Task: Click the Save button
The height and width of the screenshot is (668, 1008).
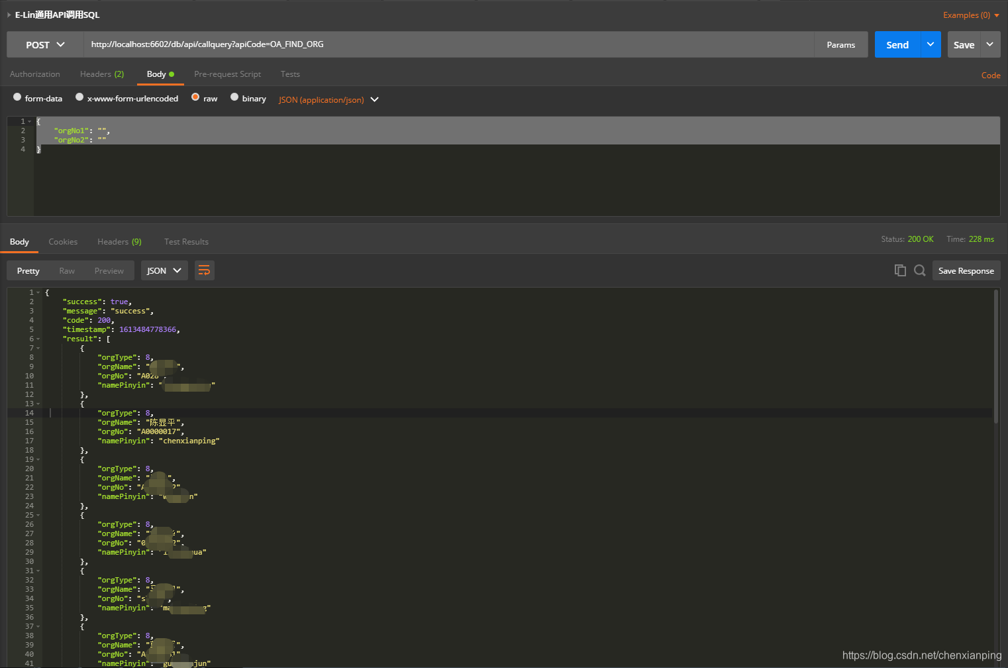Action: pos(964,44)
